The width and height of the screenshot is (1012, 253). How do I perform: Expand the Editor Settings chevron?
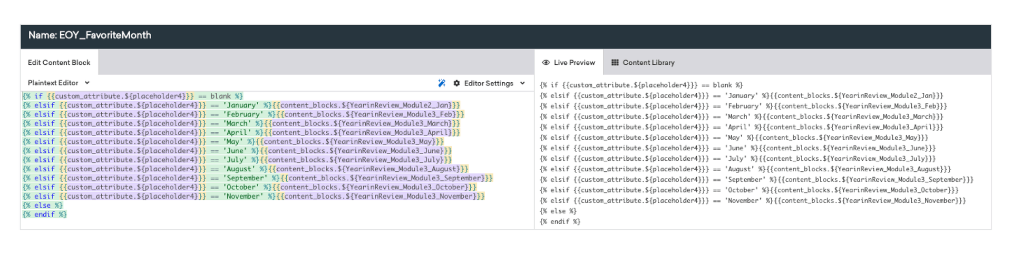click(x=522, y=83)
